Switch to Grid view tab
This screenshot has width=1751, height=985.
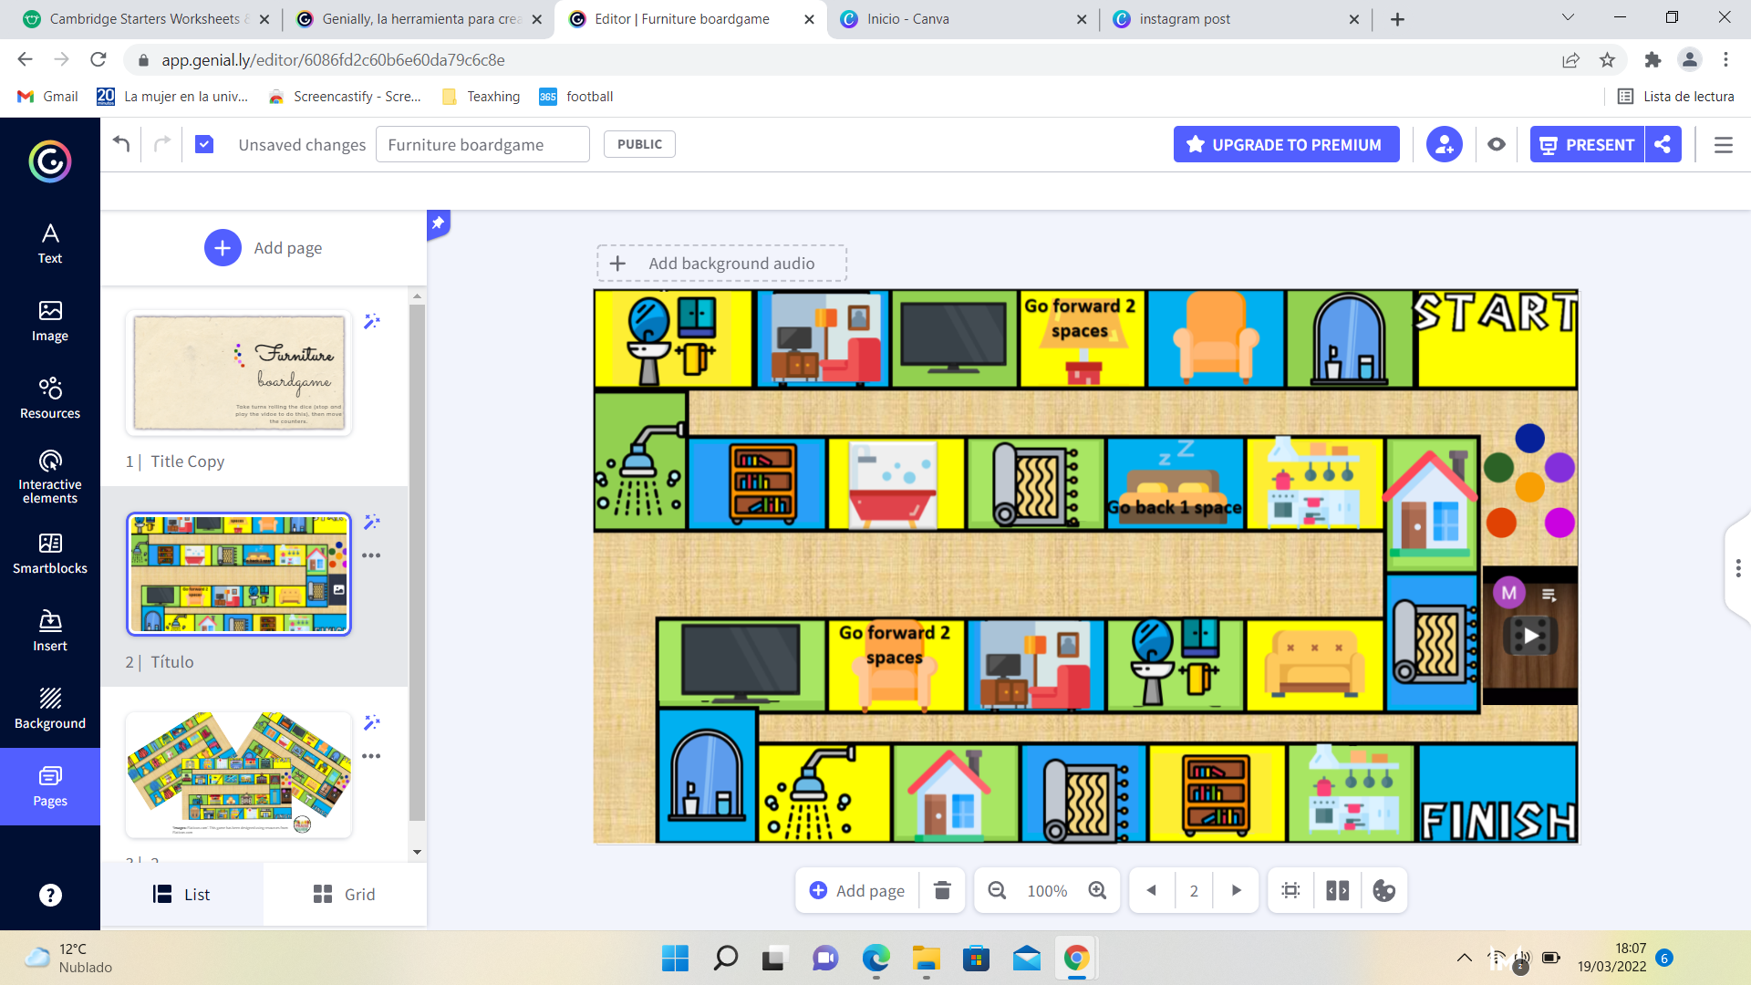pos(344,894)
